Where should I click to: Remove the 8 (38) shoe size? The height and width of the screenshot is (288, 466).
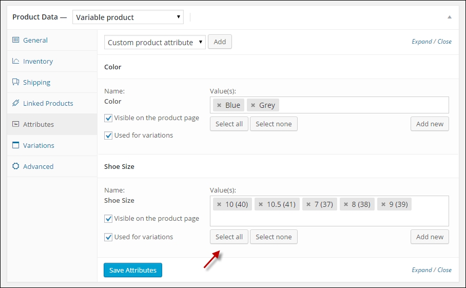click(x=346, y=204)
